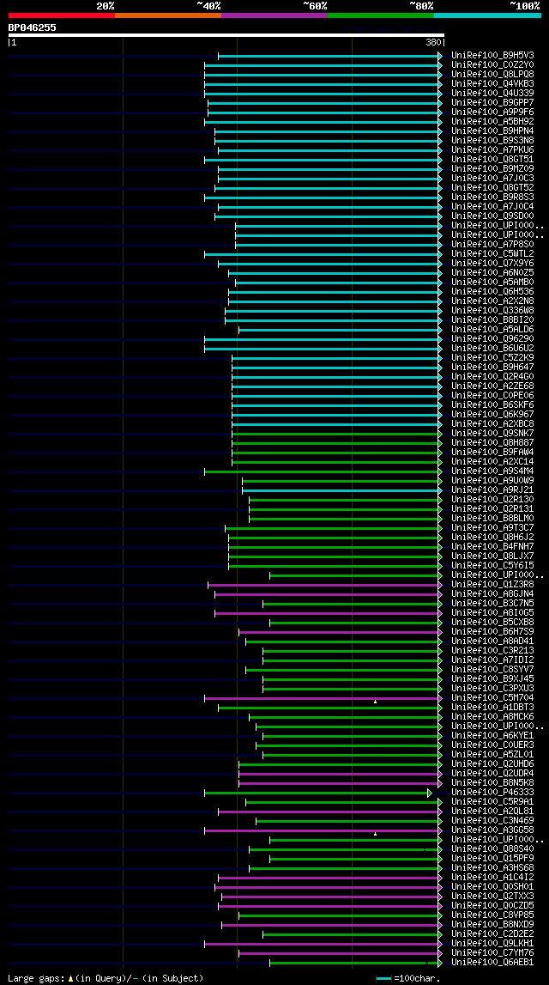
Task: Open the UniRef100_B9GPP7 hit link
Action: pyautogui.click(x=492, y=102)
